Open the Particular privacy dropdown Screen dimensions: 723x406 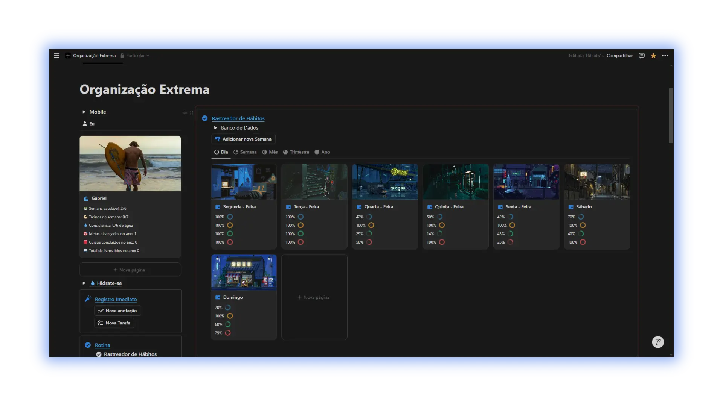coord(135,56)
